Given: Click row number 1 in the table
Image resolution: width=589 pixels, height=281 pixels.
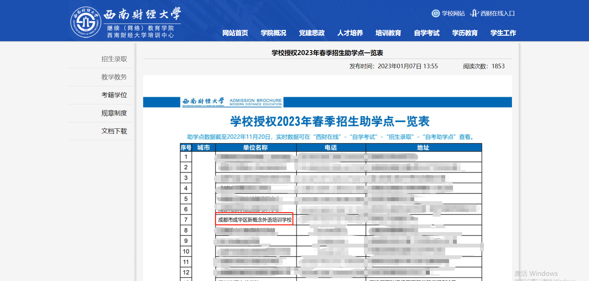Looking at the screenshot, I should (186, 157).
